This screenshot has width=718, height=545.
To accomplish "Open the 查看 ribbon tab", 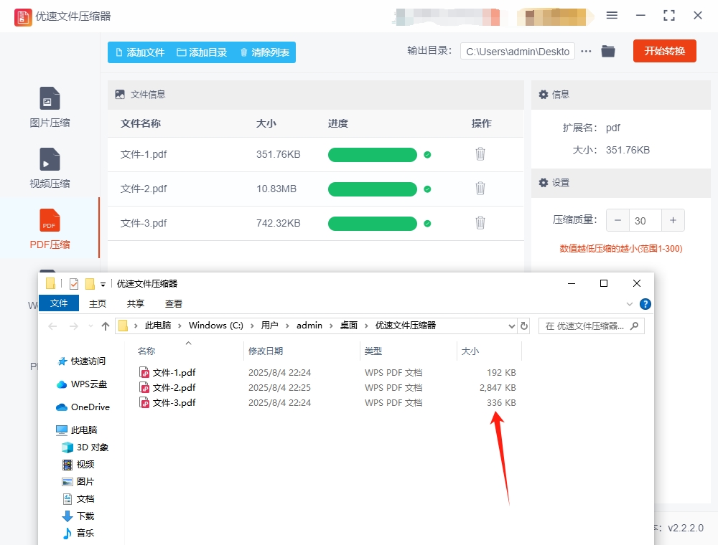I will pyautogui.click(x=174, y=303).
